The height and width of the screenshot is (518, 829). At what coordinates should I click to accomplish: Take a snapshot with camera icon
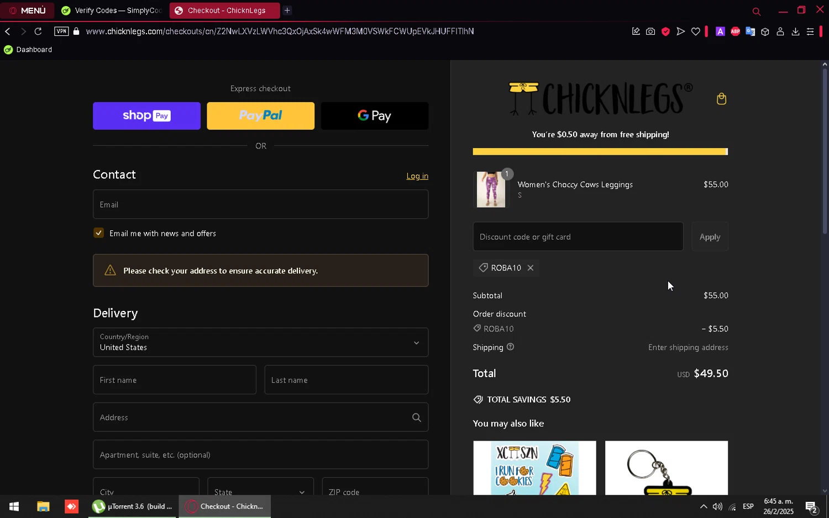click(x=650, y=31)
